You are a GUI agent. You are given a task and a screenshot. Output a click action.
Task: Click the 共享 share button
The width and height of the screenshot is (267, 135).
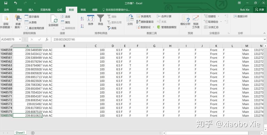[x=259, y=10]
